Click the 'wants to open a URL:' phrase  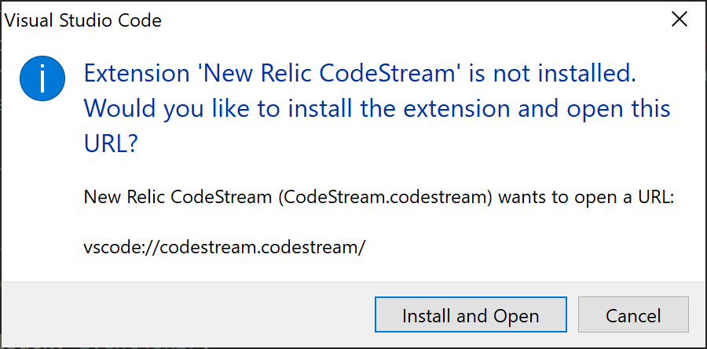point(586,197)
